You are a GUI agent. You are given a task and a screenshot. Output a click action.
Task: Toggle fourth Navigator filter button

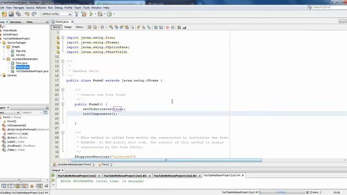click(x=25, y=186)
